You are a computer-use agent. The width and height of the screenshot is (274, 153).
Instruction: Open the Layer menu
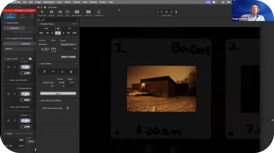tap(60, 2)
